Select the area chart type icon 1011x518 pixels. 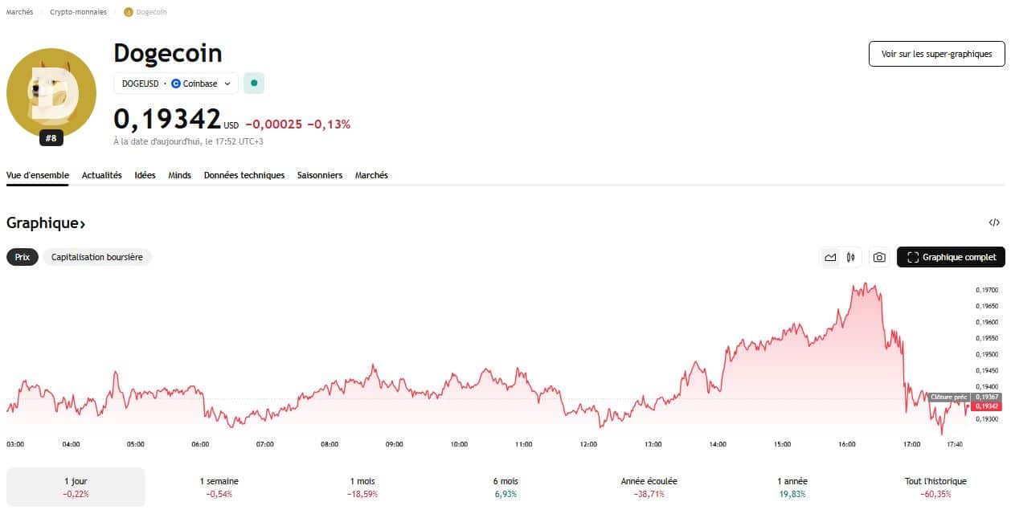click(x=830, y=257)
